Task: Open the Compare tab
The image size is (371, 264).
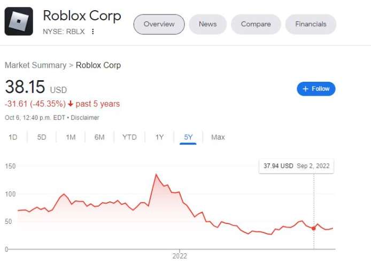Action: coord(256,24)
